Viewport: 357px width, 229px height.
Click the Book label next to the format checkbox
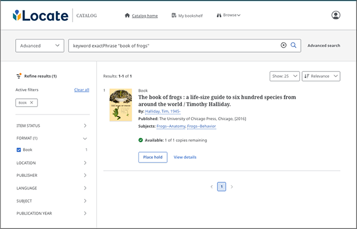click(27, 150)
